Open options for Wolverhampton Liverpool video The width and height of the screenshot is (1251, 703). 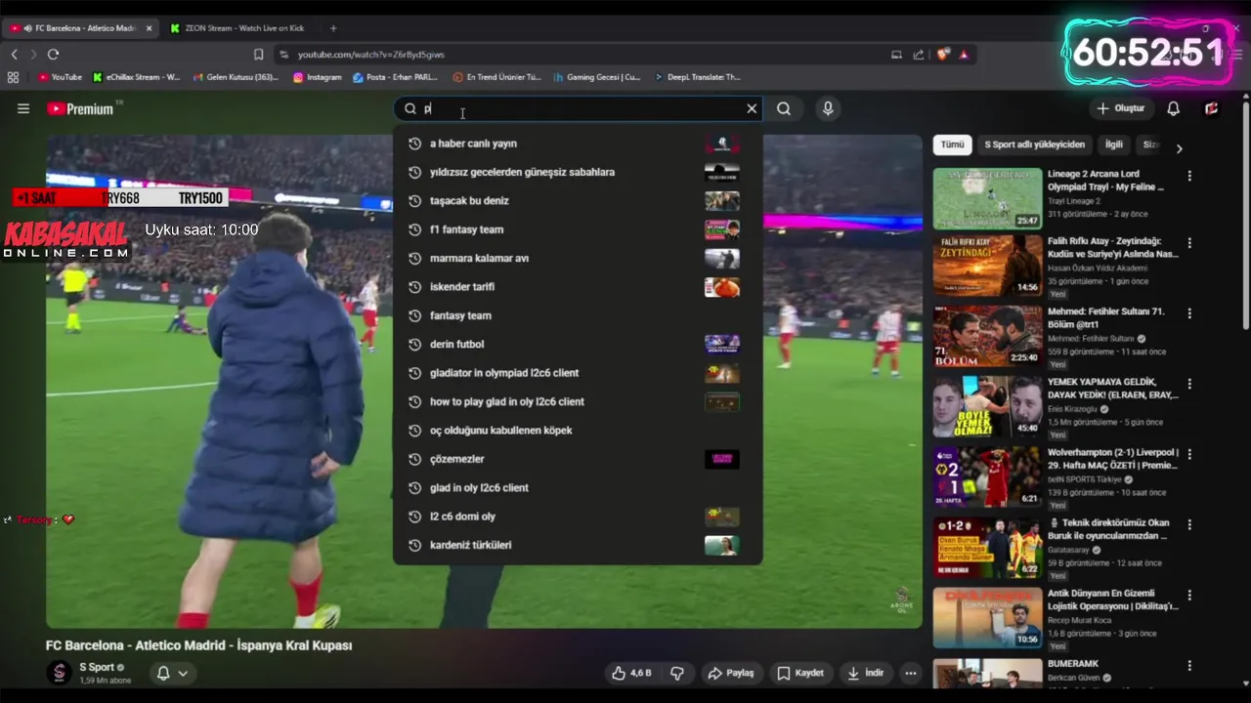point(1189,453)
